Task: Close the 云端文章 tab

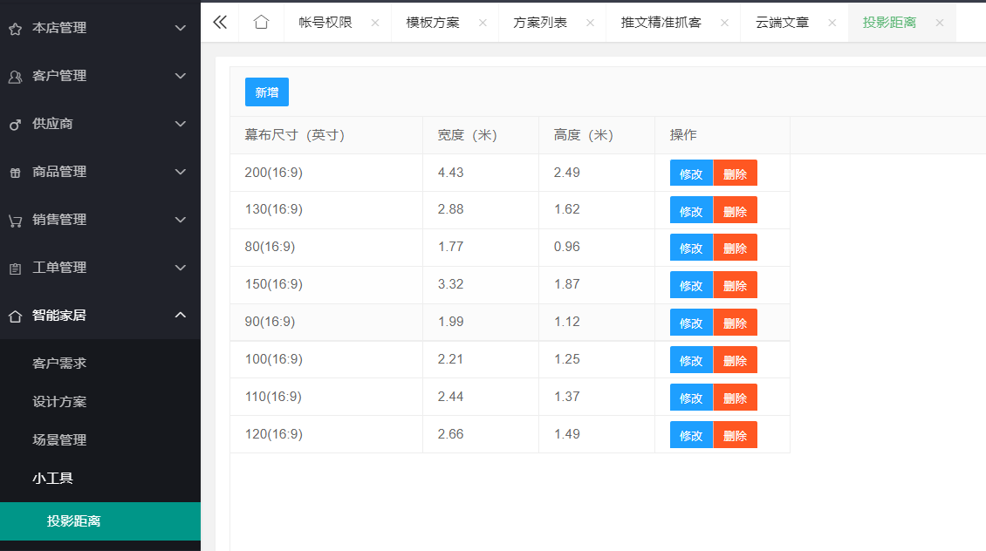Action: 832,23
